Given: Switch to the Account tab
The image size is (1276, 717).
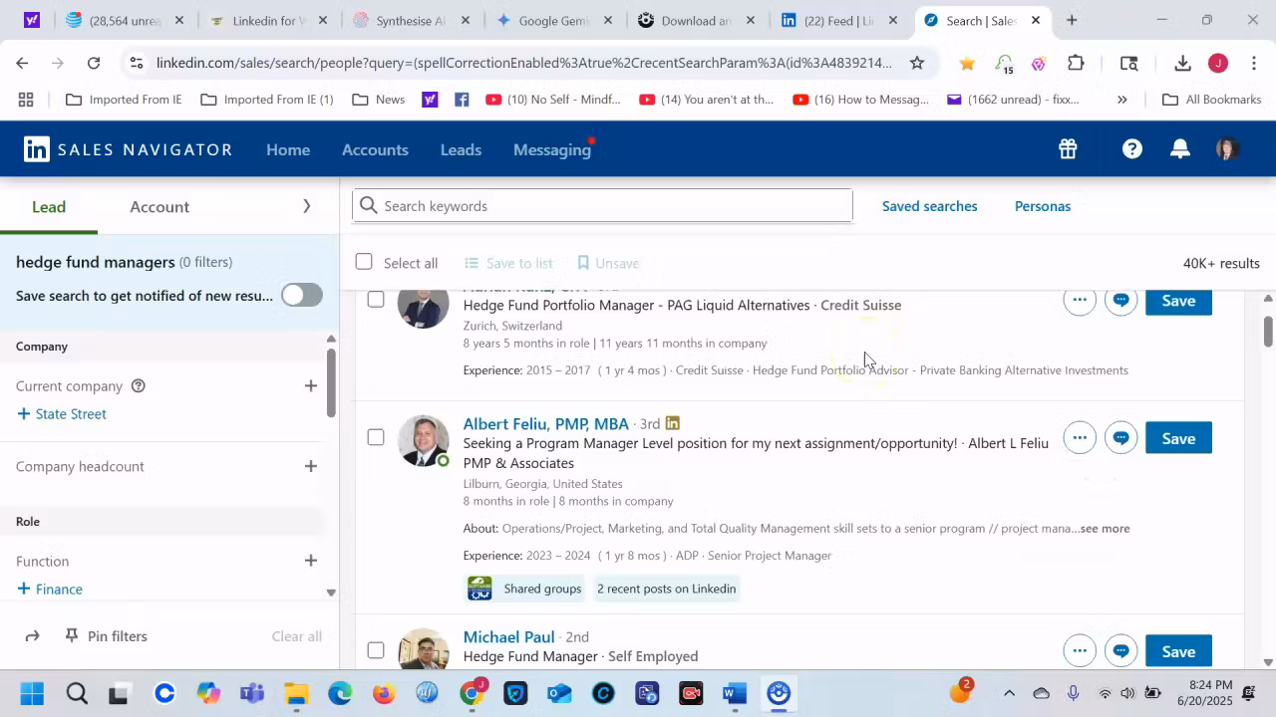Looking at the screenshot, I should pos(159,206).
